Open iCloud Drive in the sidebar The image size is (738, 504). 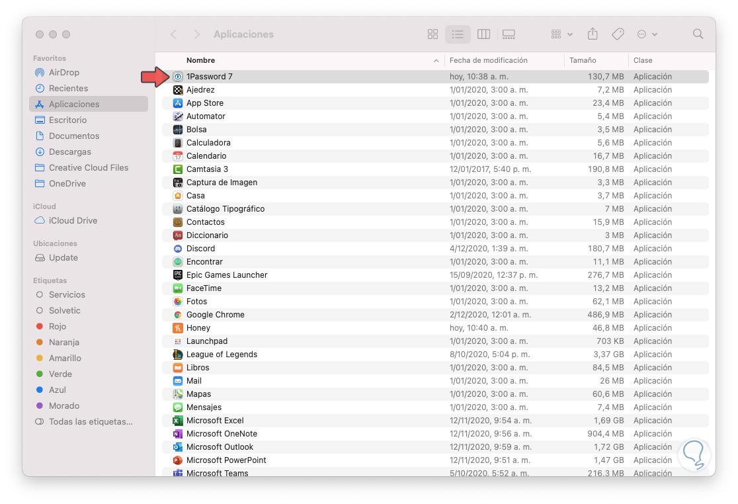click(x=73, y=221)
